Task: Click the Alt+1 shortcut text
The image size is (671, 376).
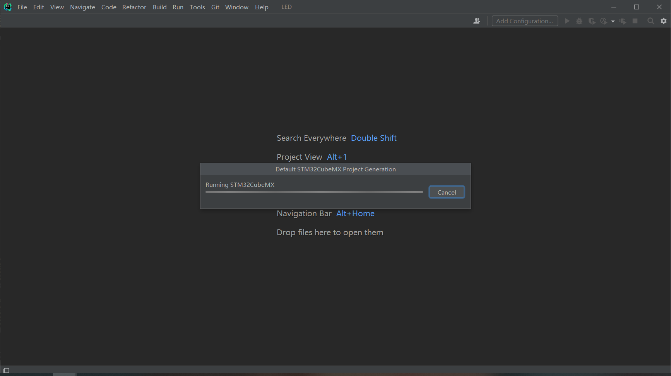Action: (x=337, y=157)
